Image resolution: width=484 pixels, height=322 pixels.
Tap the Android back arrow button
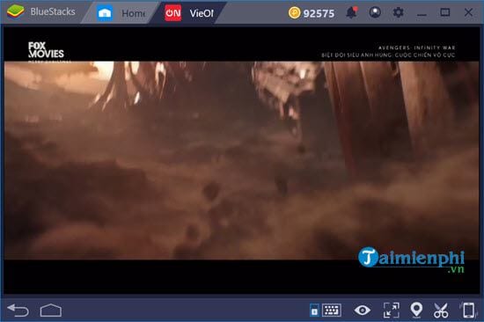[18, 310]
